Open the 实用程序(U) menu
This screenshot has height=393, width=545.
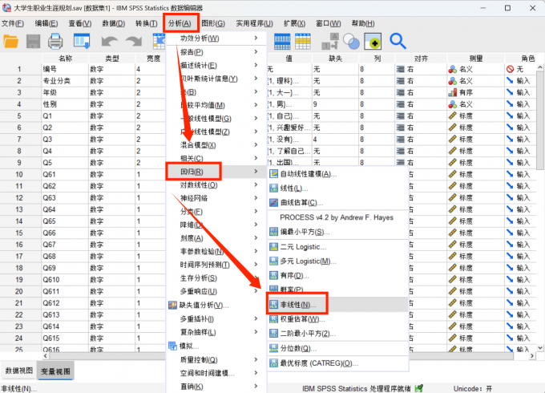[254, 23]
